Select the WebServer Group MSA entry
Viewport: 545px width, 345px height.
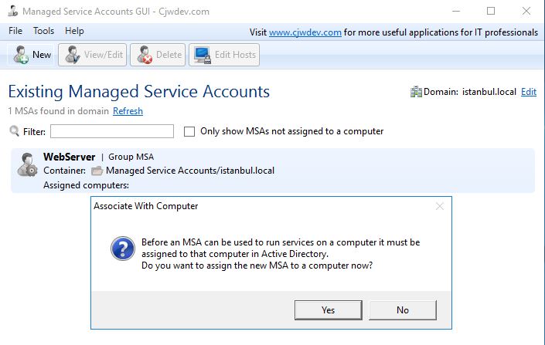pyautogui.click(x=273, y=171)
